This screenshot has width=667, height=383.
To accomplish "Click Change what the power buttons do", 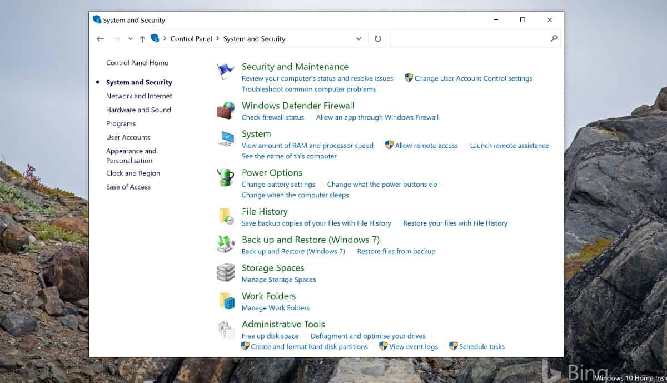I will tap(382, 185).
